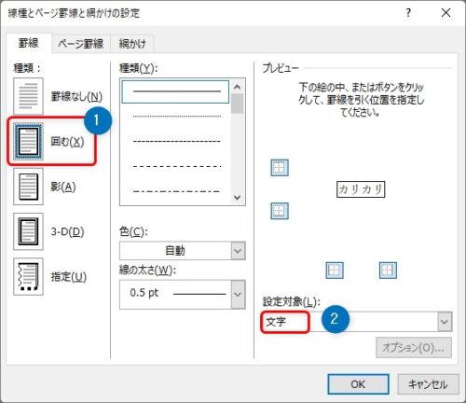Toggle the bottom border button in preview

[280, 211]
